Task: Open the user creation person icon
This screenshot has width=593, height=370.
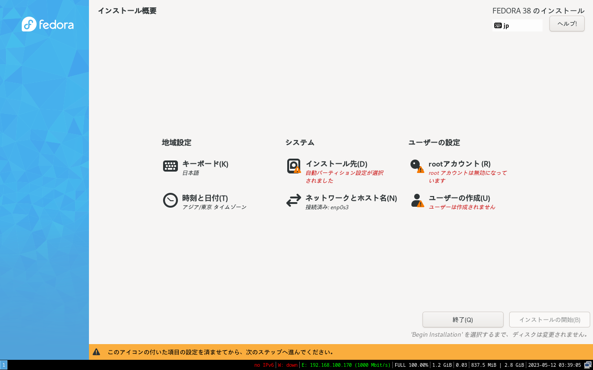Action: 417,200
